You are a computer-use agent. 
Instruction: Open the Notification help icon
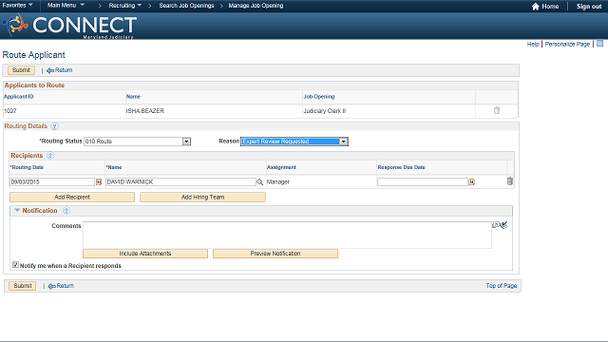pos(66,211)
